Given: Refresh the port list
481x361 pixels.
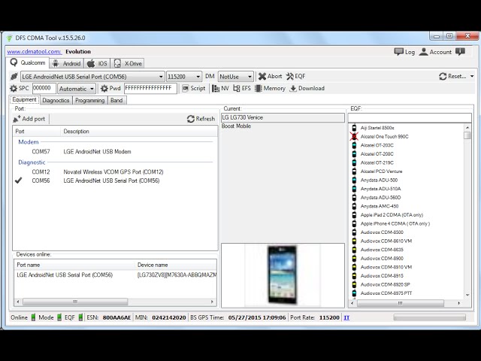Looking at the screenshot, I should tap(201, 119).
